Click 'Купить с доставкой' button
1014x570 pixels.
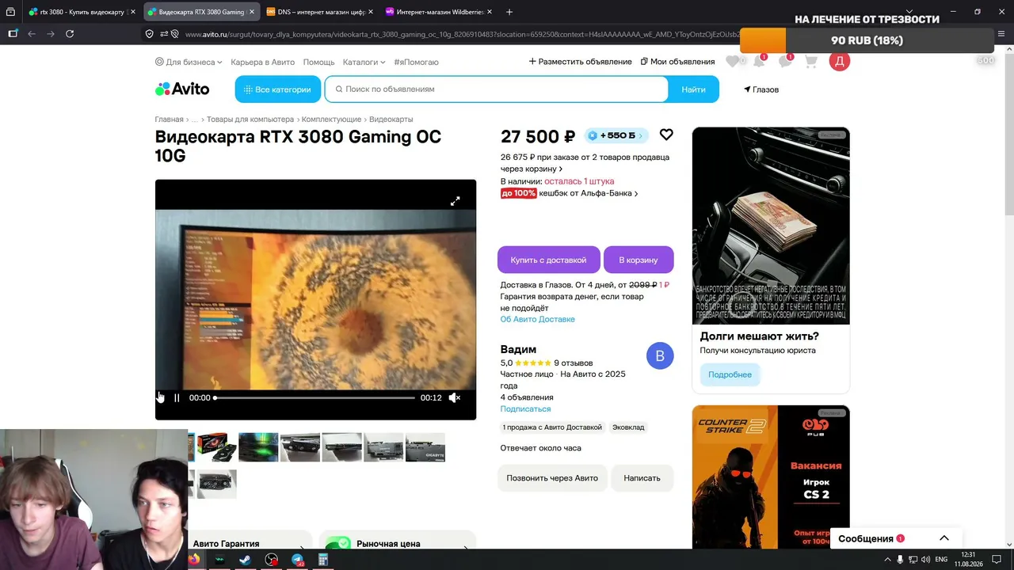(548, 260)
